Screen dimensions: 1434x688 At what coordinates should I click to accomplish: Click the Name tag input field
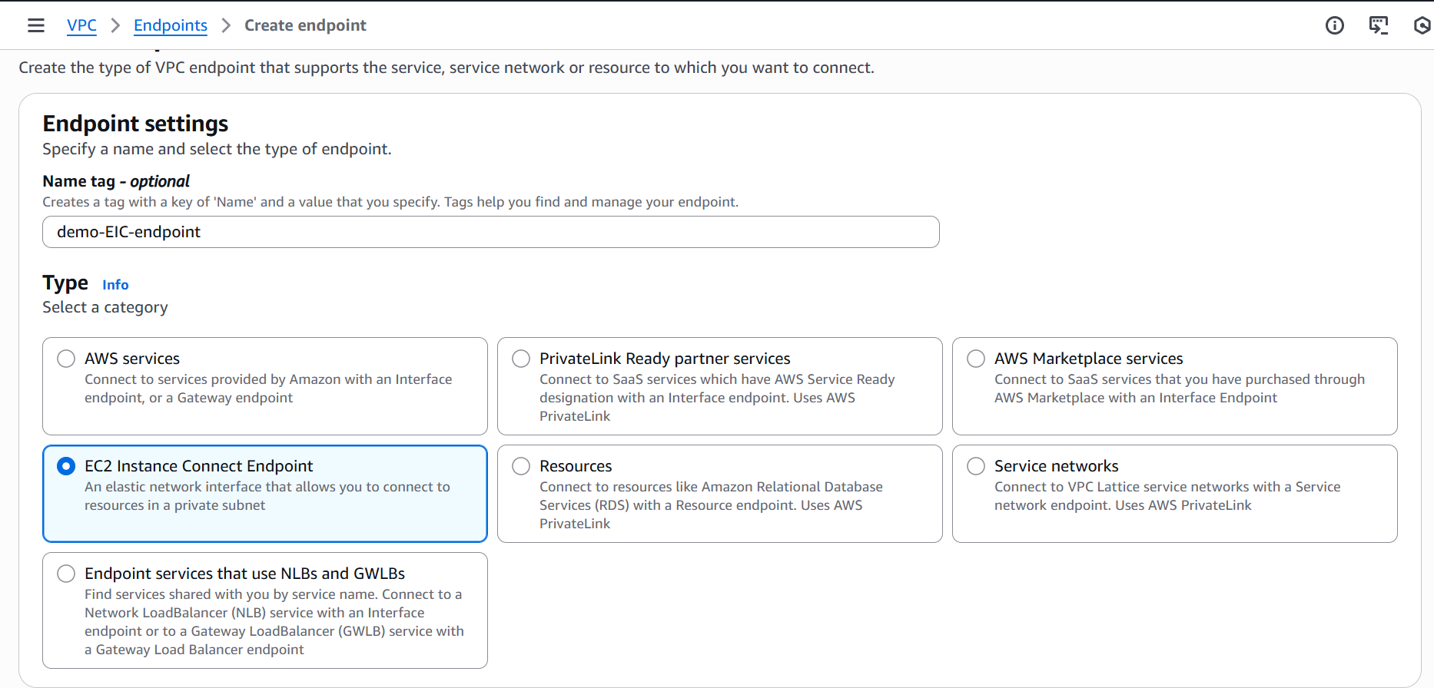pyautogui.click(x=490, y=232)
